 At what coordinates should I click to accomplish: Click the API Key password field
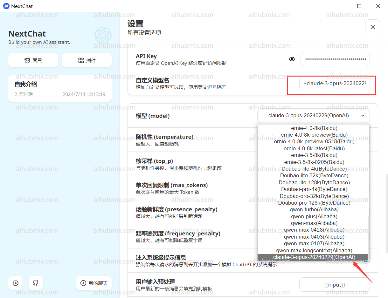point(335,59)
